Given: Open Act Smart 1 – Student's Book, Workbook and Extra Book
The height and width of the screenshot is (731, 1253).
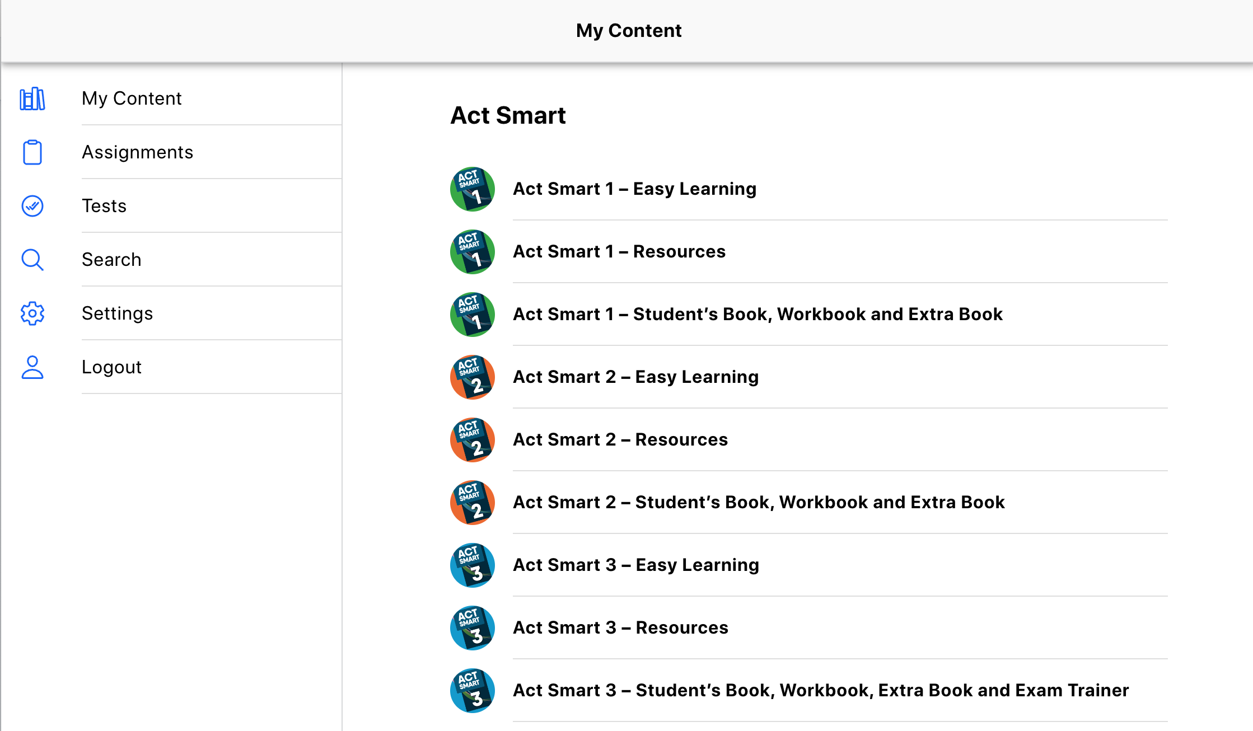Looking at the screenshot, I should tap(758, 315).
